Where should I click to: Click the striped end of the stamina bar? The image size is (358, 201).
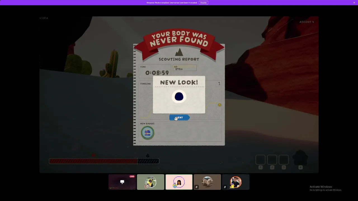point(148,161)
